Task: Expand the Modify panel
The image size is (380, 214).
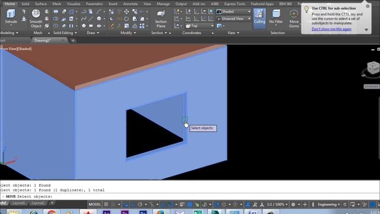Action: coord(128,33)
